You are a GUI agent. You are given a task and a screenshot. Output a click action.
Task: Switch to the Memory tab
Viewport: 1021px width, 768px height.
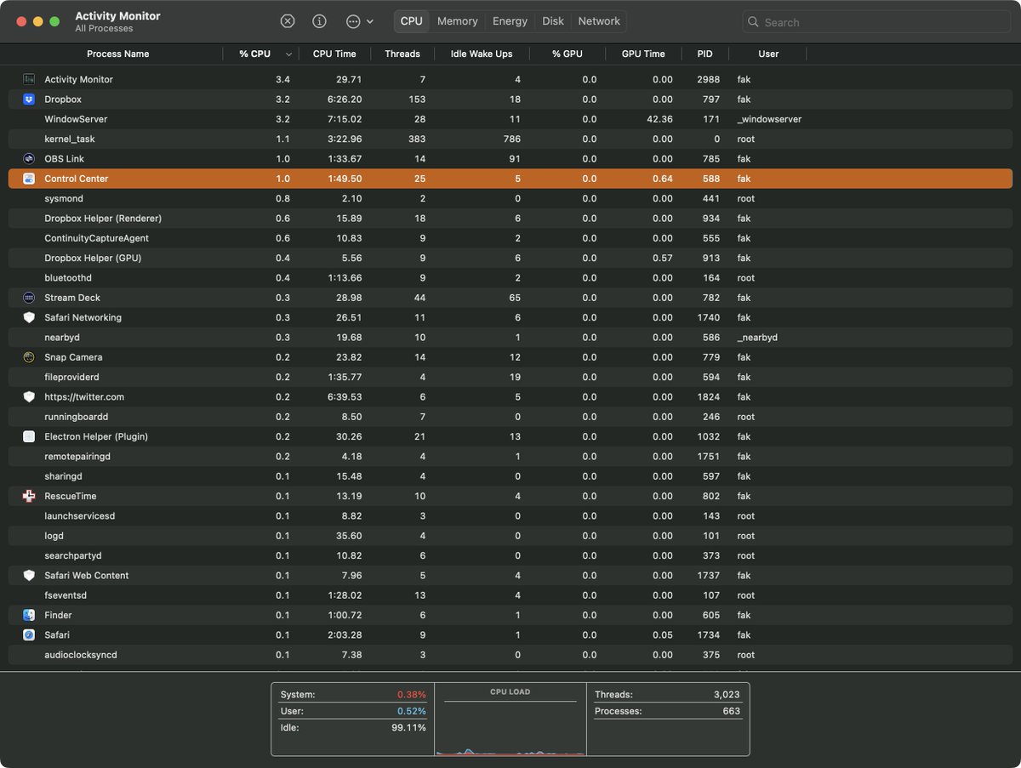[x=458, y=21]
